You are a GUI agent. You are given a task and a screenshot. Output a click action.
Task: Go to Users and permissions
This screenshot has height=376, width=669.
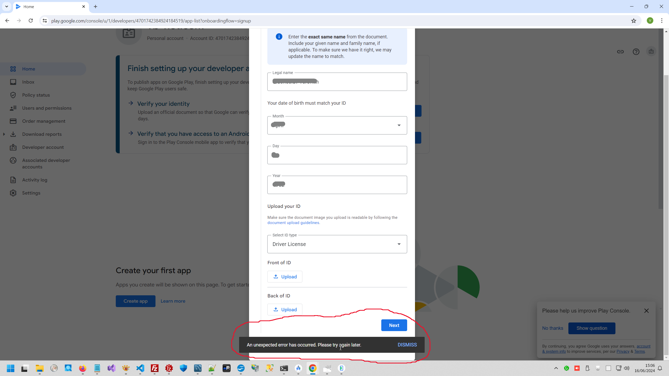point(47,108)
